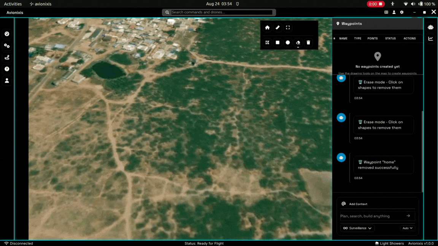The width and height of the screenshot is (438, 246).
Task: Select the polygon drawing tool
Action: point(267,43)
